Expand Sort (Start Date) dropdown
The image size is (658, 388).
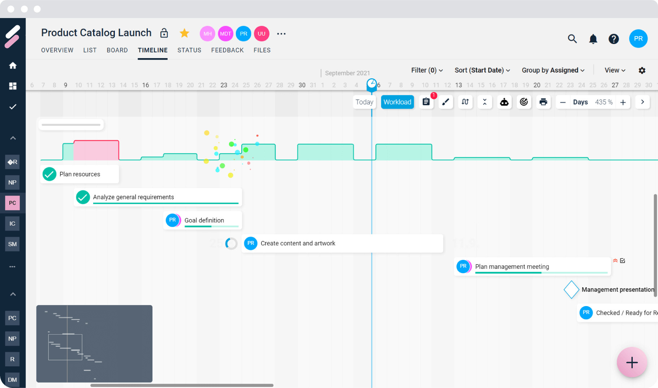482,70
